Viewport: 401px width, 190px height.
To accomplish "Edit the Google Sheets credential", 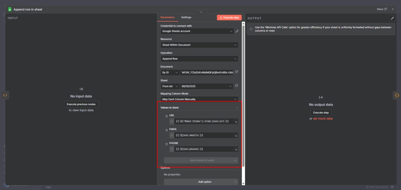I will pyautogui.click(x=237, y=31).
